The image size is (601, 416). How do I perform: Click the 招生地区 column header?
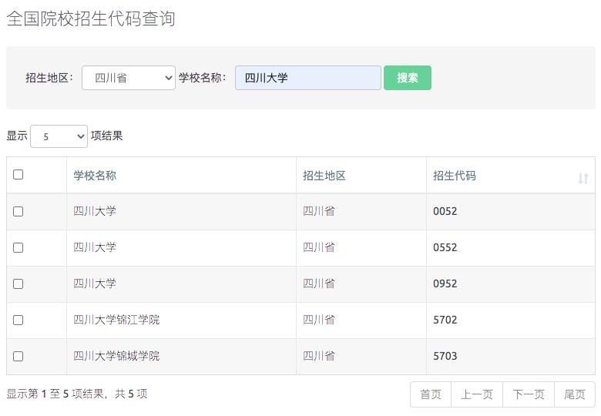[324, 176]
